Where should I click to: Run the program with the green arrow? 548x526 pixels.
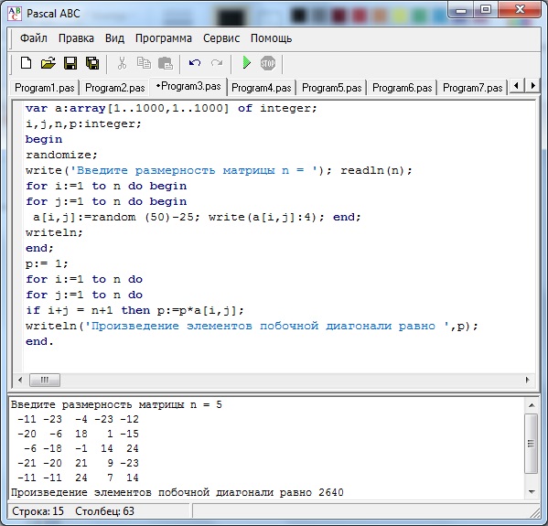(246, 63)
